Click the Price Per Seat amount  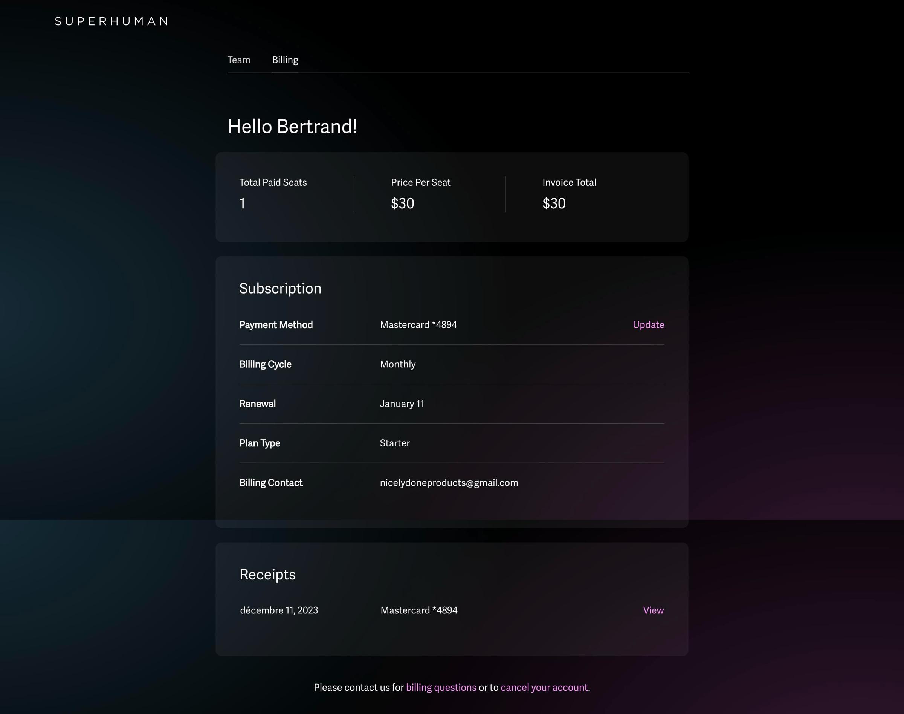pos(403,203)
